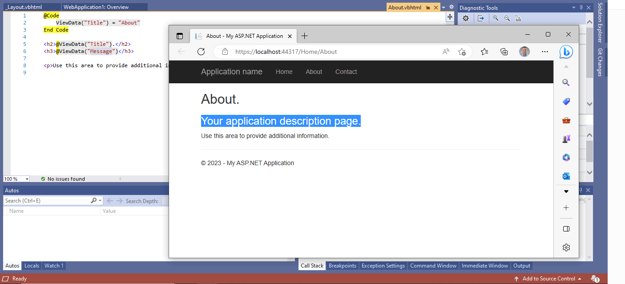Click inside the Autos search field
The height and width of the screenshot is (284, 625).
pos(44,200)
